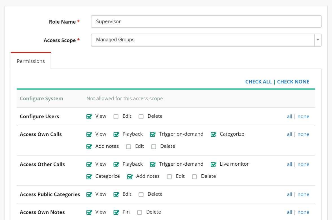Select the Permissions tab
332x220 pixels.
point(31,61)
